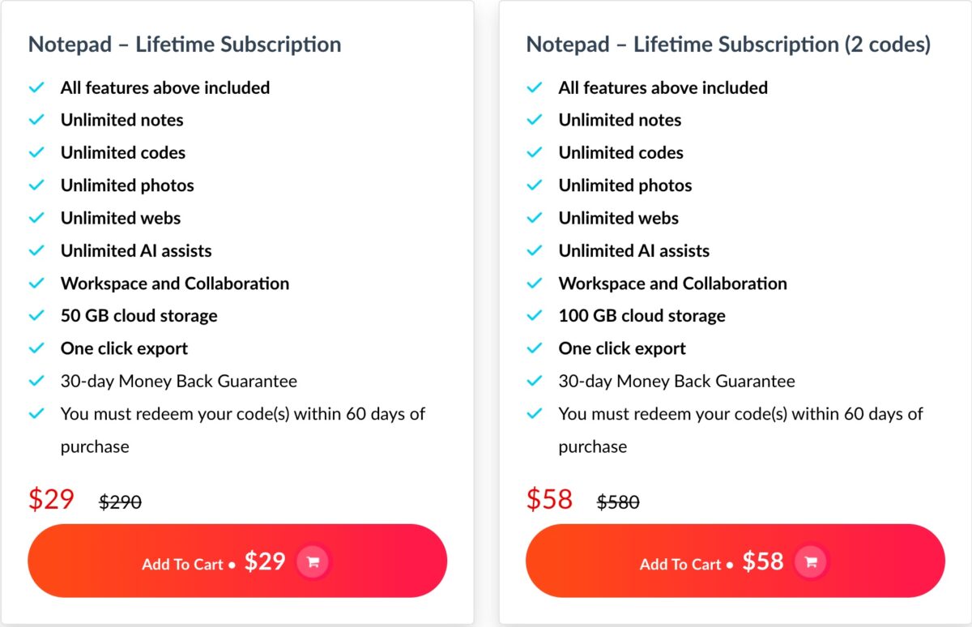Screen dimensions: 972x627
Task: Click the red $29 price text
Action: (x=52, y=499)
